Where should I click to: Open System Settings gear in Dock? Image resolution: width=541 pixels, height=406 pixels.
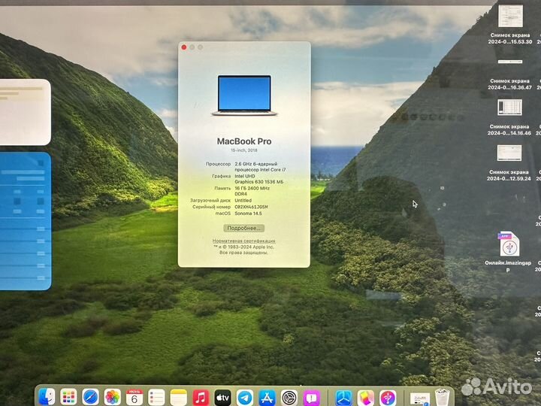pyautogui.click(x=289, y=398)
